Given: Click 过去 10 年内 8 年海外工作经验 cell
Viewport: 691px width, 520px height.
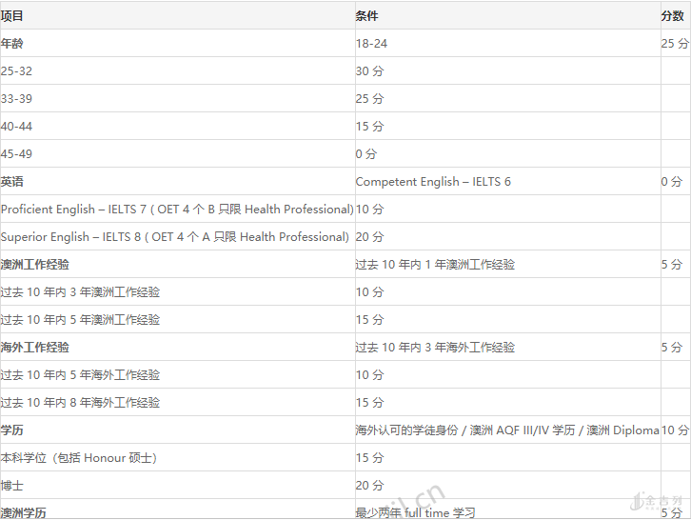Looking at the screenshot, I should click(80, 403).
